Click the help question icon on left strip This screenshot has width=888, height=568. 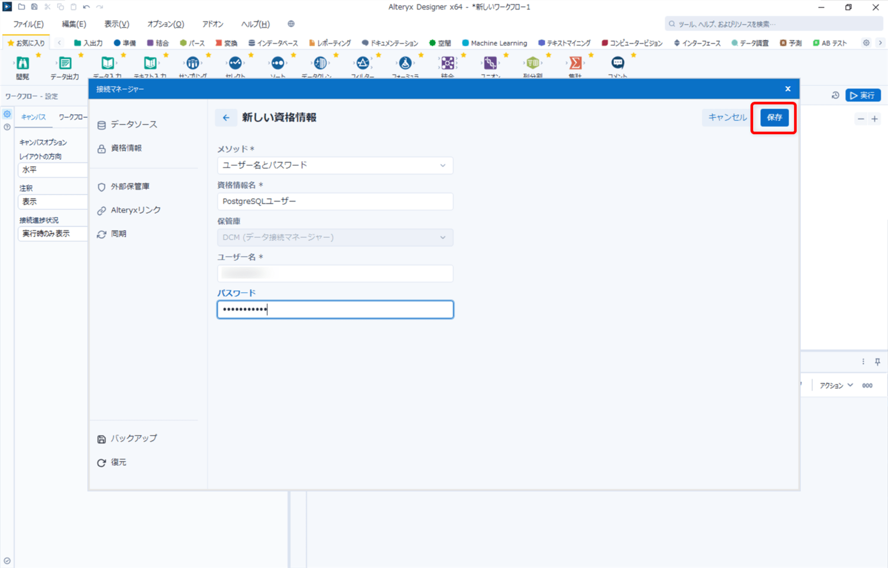point(7,127)
